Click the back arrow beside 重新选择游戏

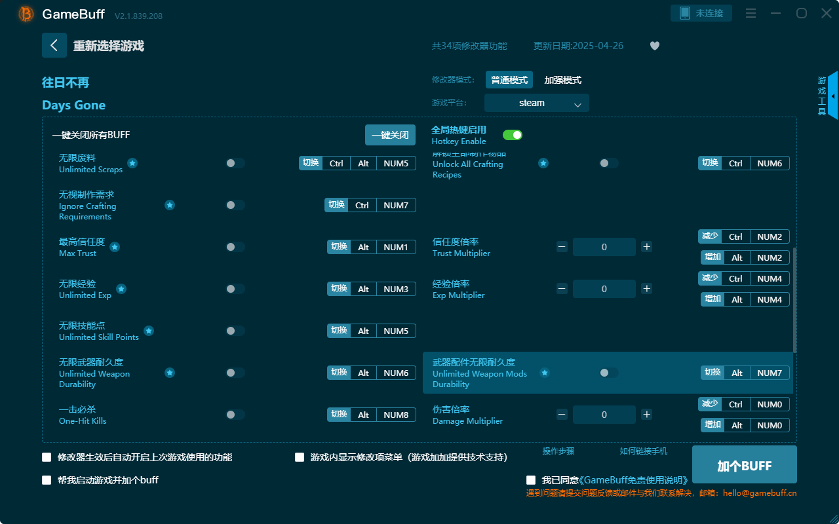pos(54,45)
